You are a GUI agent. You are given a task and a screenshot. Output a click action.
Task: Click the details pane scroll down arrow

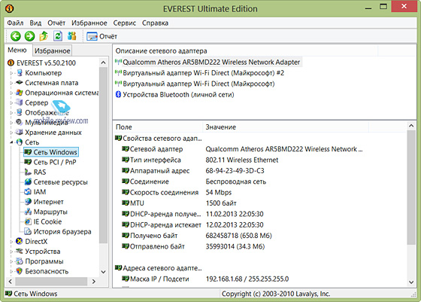pyautogui.click(x=411, y=282)
